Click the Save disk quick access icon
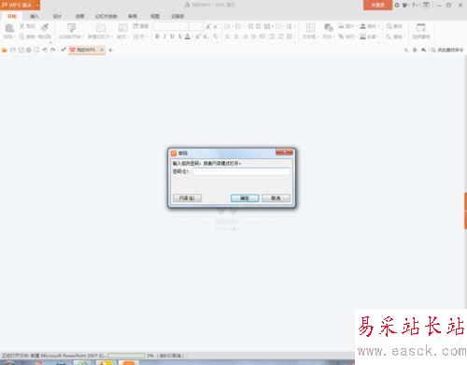The width and height of the screenshot is (467, 365). click(x=13, y=50)
